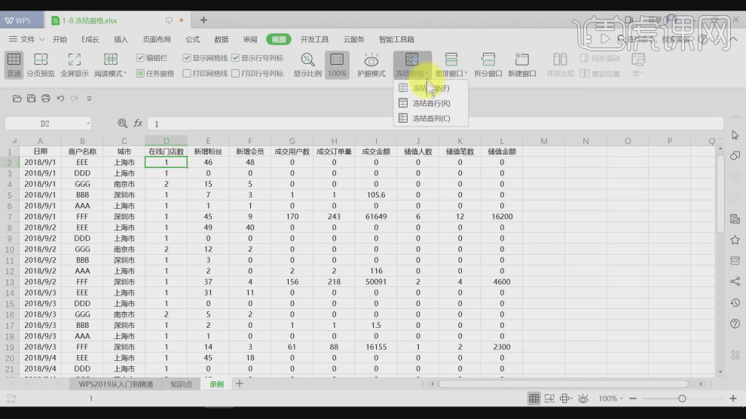Screen dimensions: 746x419
Task: Switch to the Start (开始) ribbon tab
Action: tap(60, 39)
